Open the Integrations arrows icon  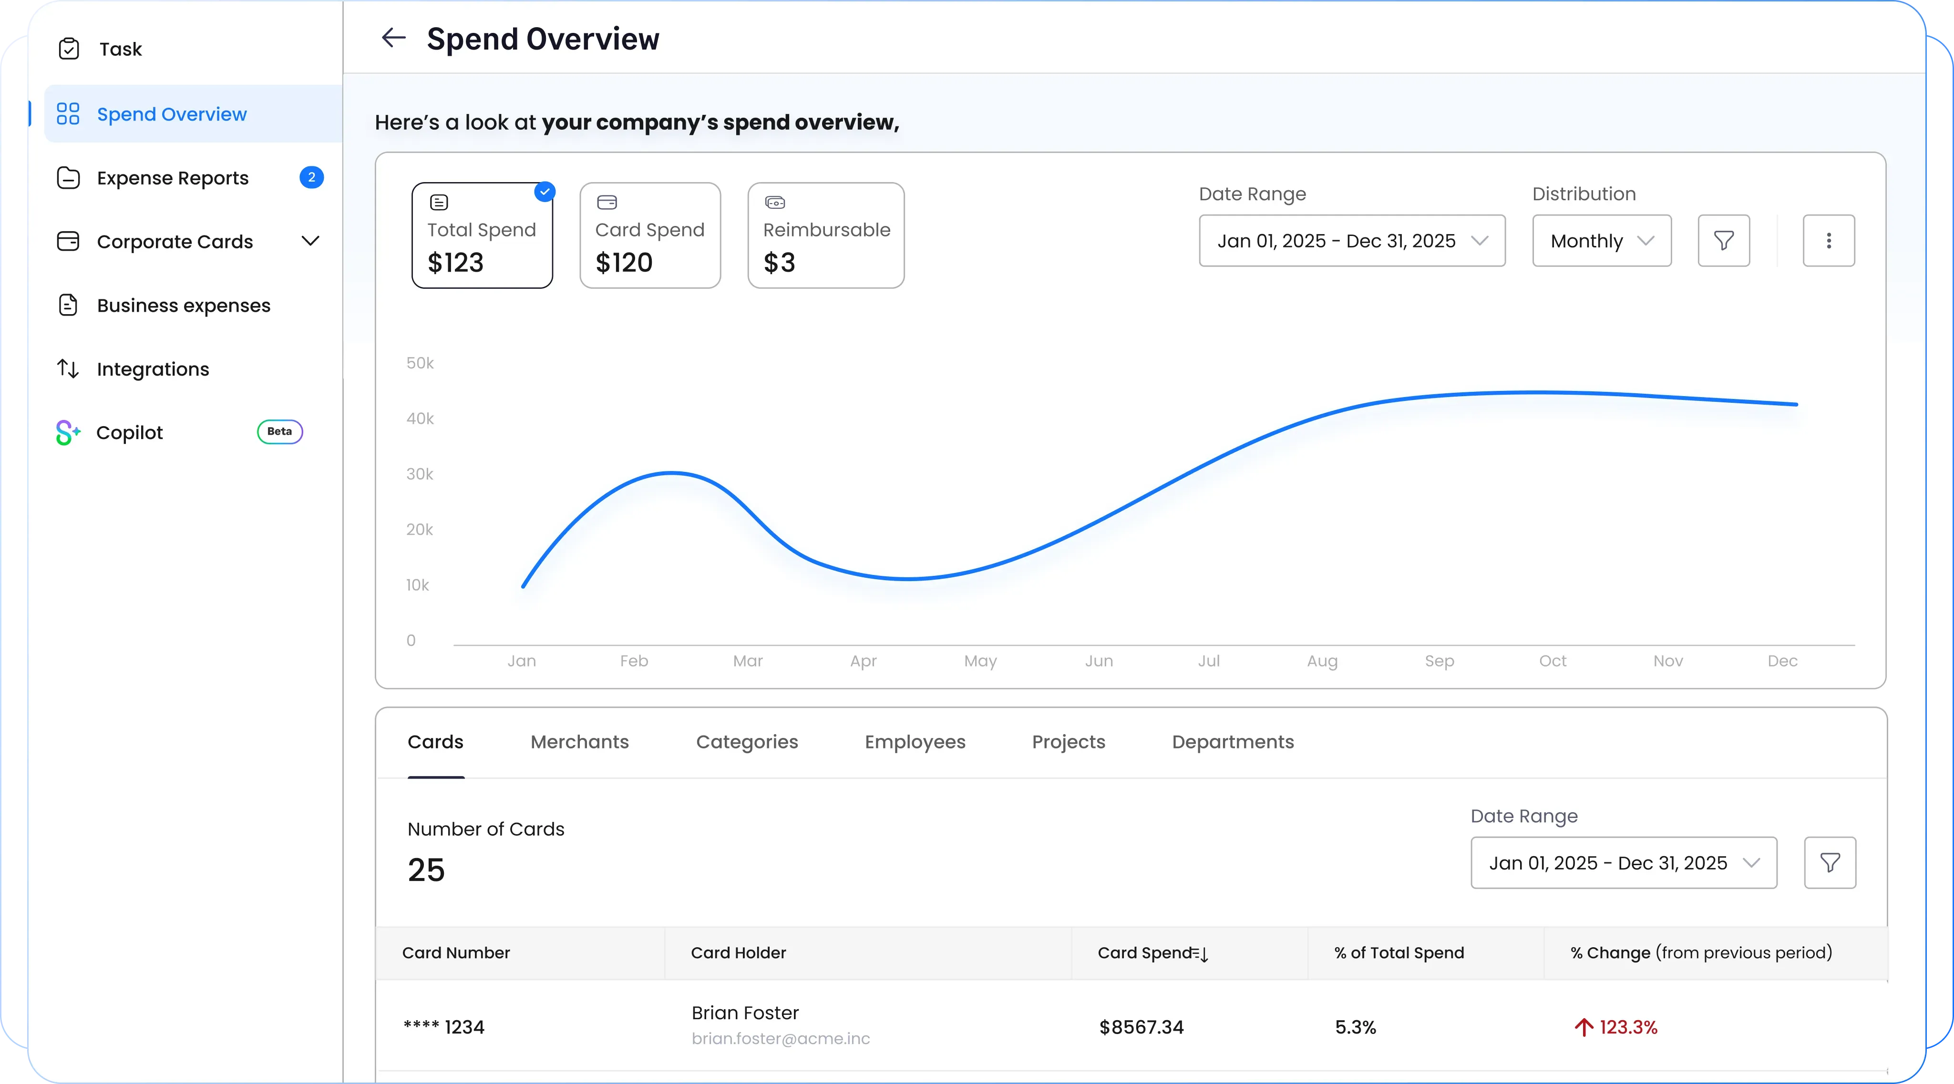[68, 368]
